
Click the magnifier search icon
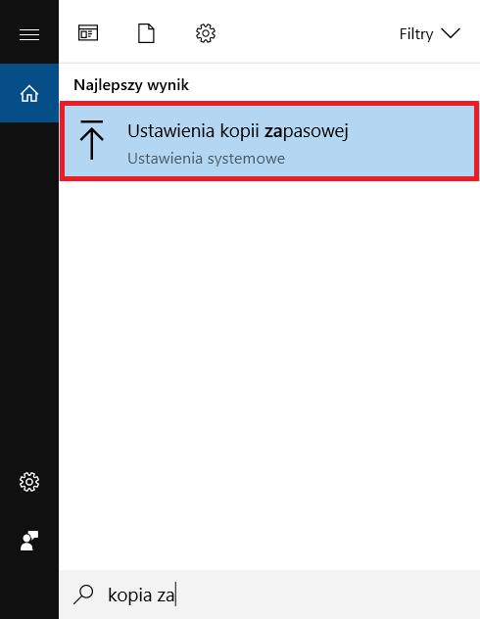[x=83, y=595]
